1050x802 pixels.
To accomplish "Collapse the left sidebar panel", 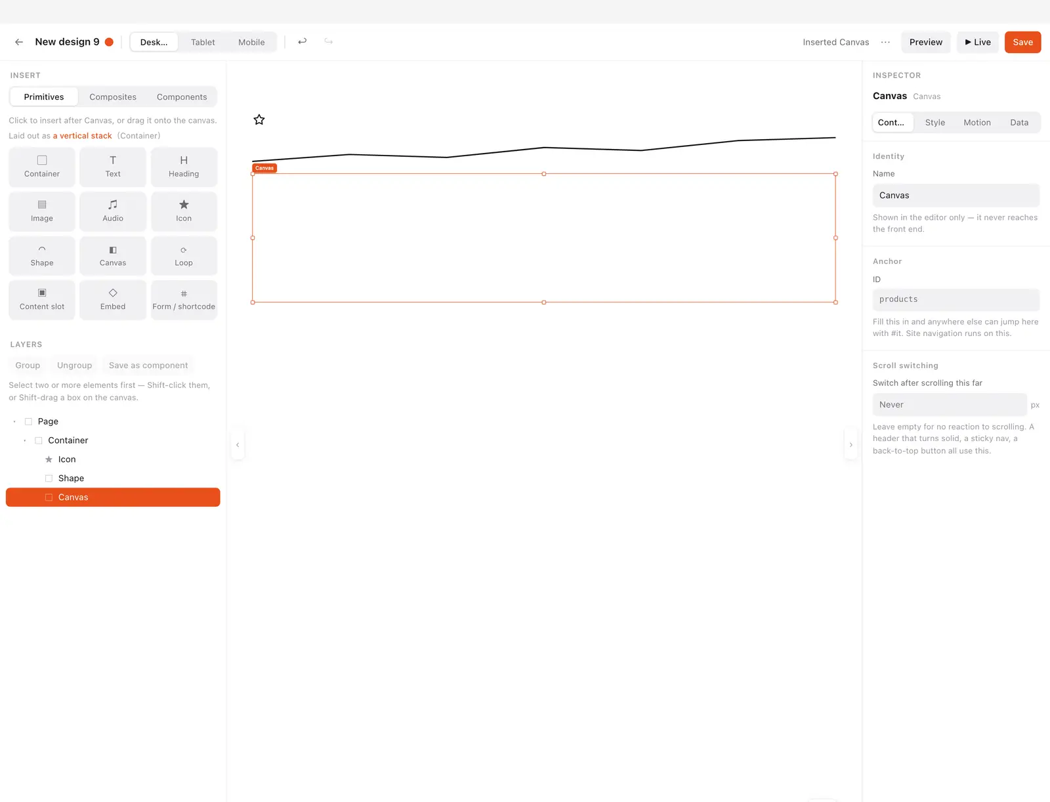I will point(238,445).
